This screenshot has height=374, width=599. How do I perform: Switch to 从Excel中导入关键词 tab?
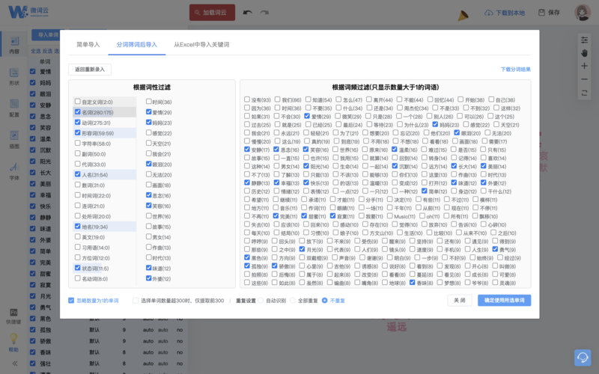point(201,44)
